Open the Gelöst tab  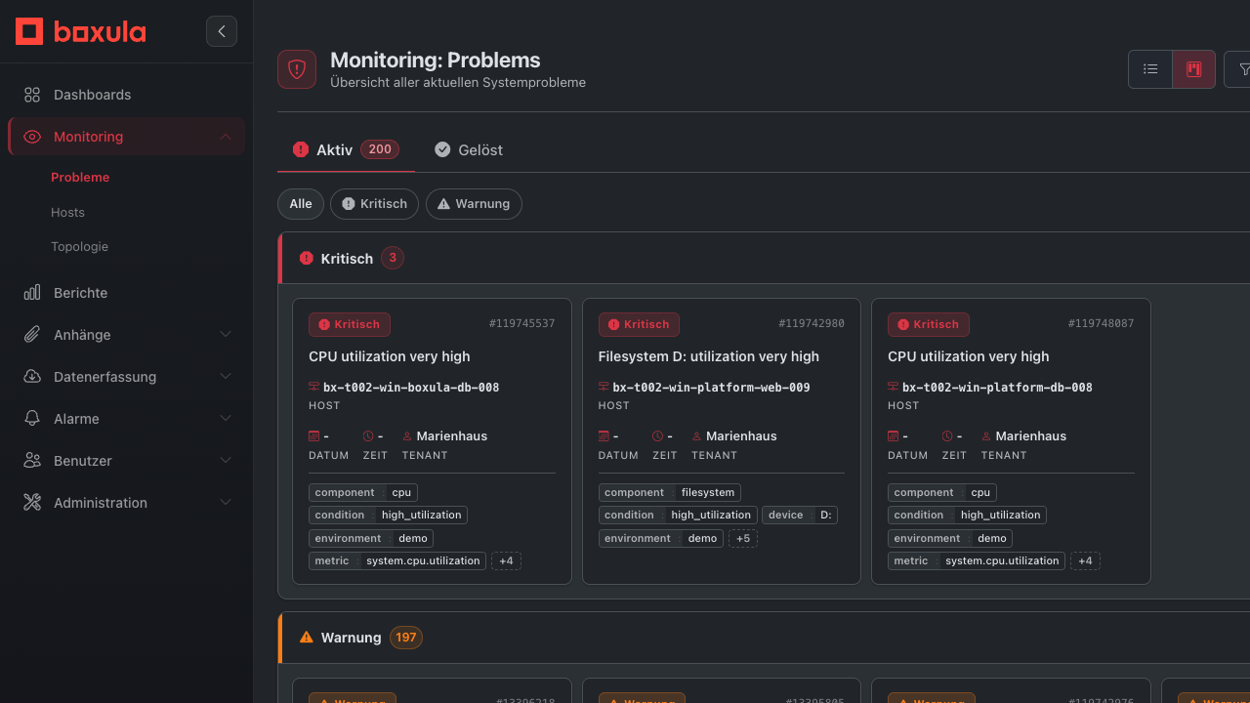pos(469,149)
